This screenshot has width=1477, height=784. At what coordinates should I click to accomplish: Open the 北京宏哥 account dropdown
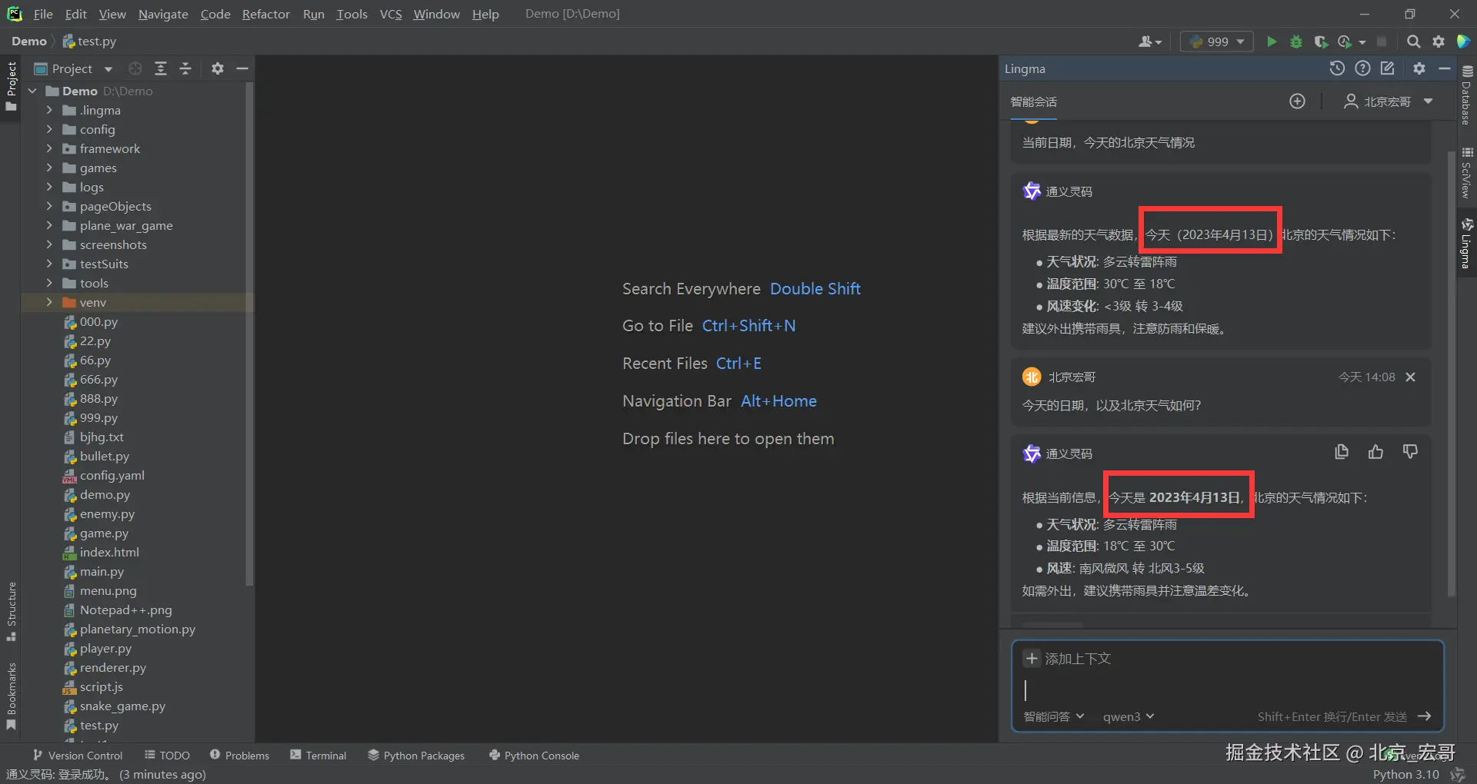1388,101
